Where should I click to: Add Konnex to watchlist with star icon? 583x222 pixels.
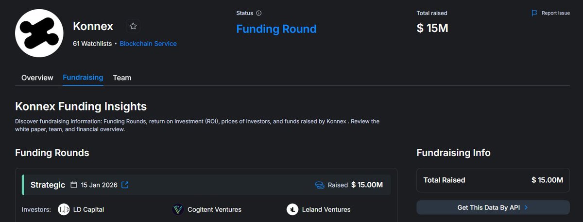click(133, 26)
